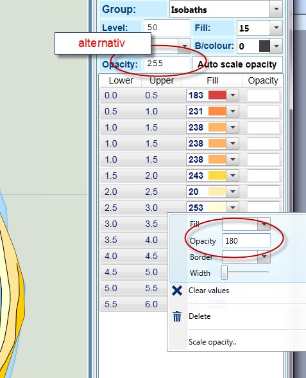Screen dimensions: 306x378
Task: Click the Width slider handle
Action: tap(225, 273)
